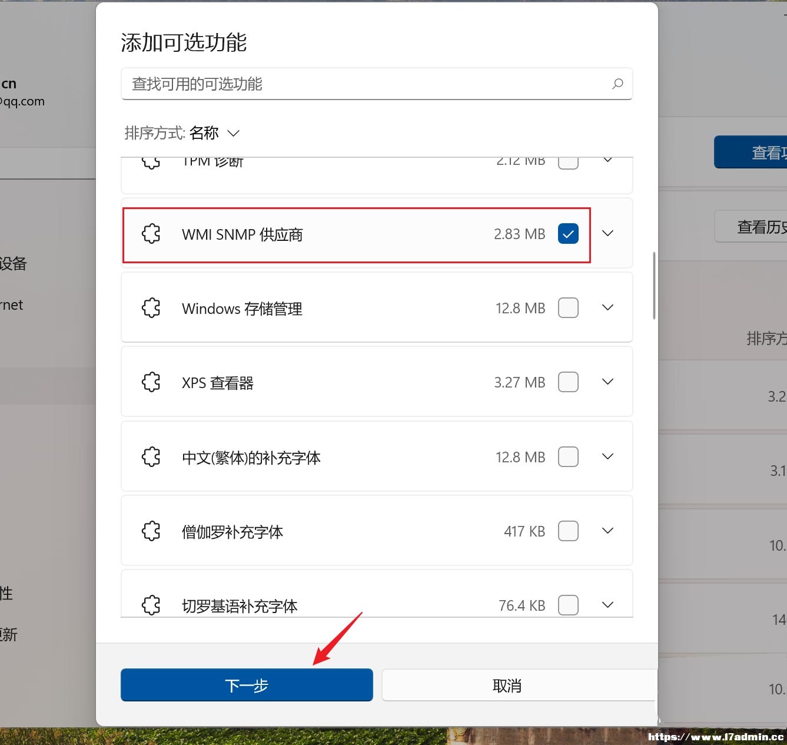Click the search magnifier icon
The image size is (787, 745).
click(617, 84)
